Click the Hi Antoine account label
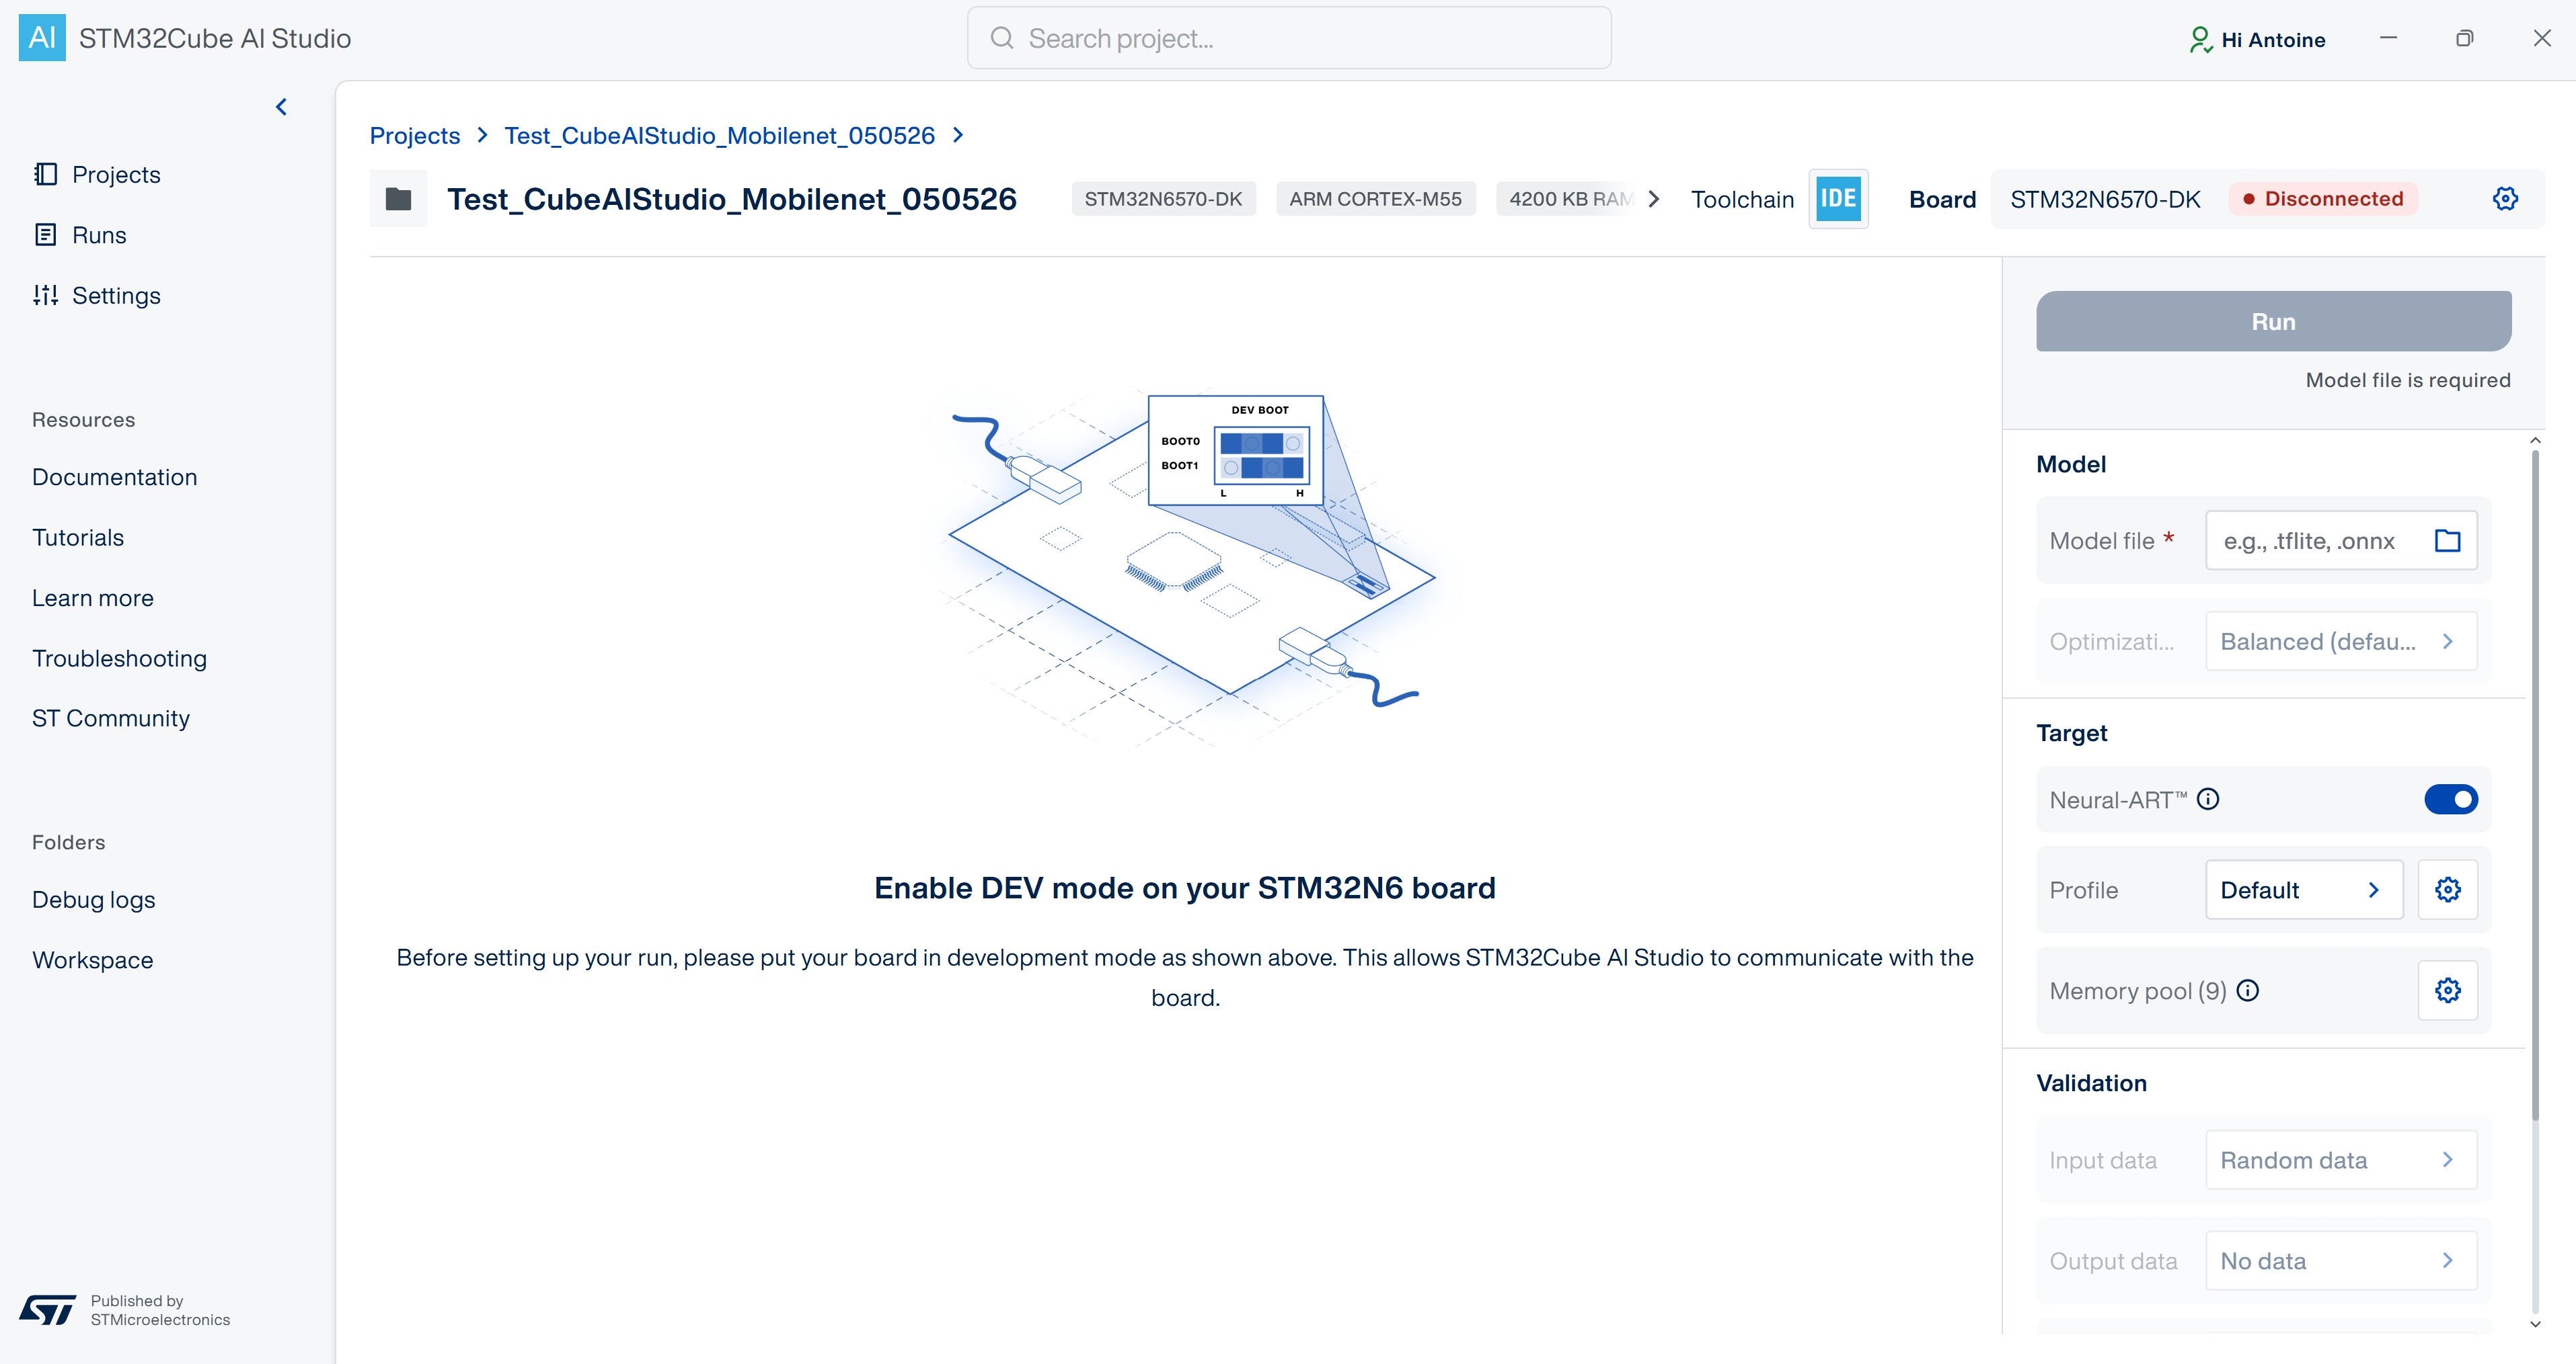 2273,40
